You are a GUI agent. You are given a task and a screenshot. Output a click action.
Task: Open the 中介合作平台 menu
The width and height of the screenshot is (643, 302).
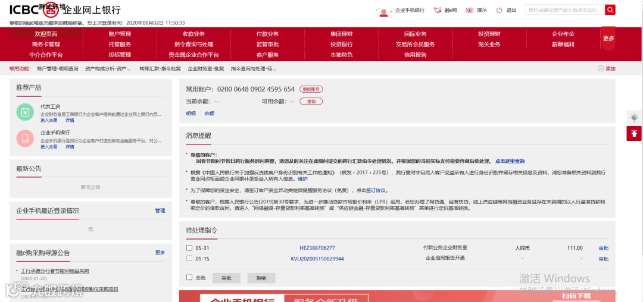coord(46,55)
